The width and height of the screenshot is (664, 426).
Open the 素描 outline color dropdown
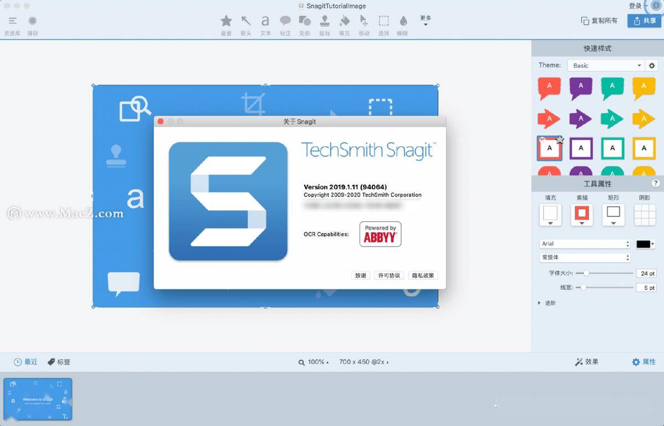coord(582,215)
